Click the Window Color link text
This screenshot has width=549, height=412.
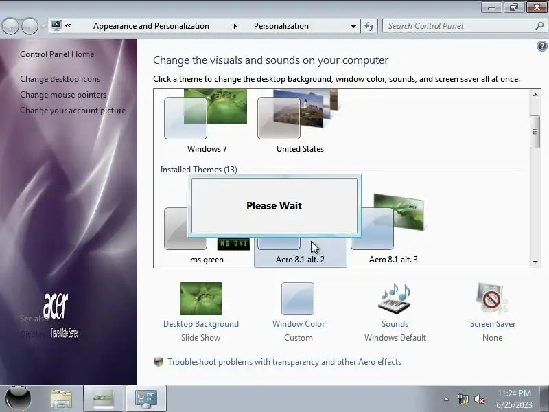tap(299, 324)
